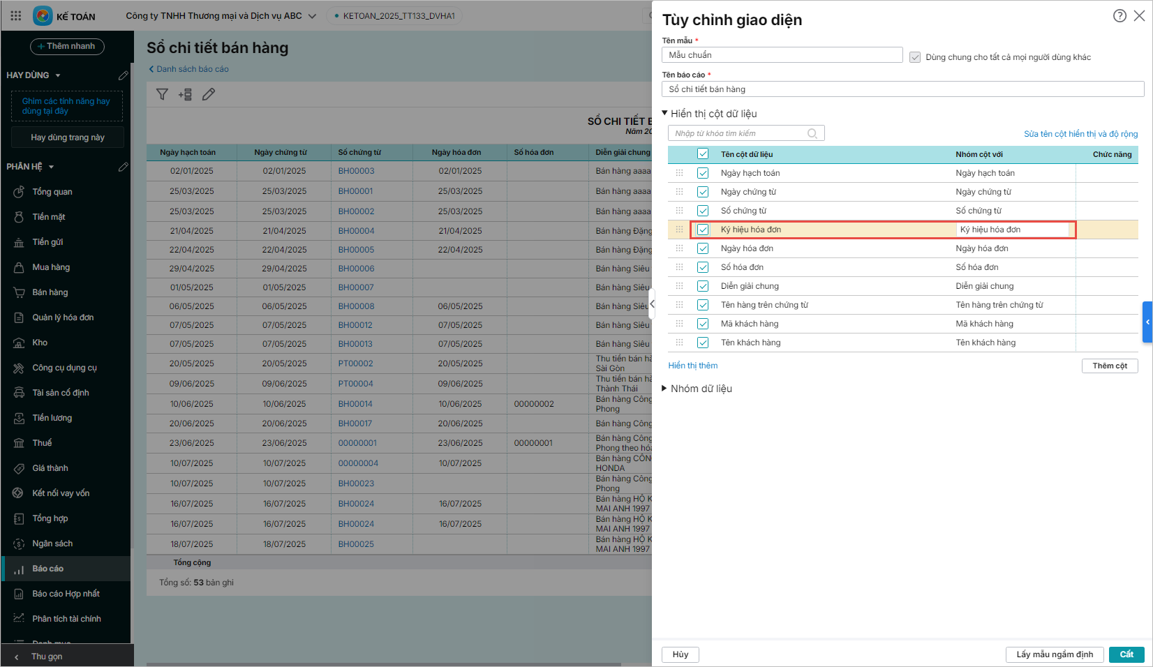Click the edit pencil beside HAY DÙNG
This screenshot has width=1153, height=667.
[124, 75]
